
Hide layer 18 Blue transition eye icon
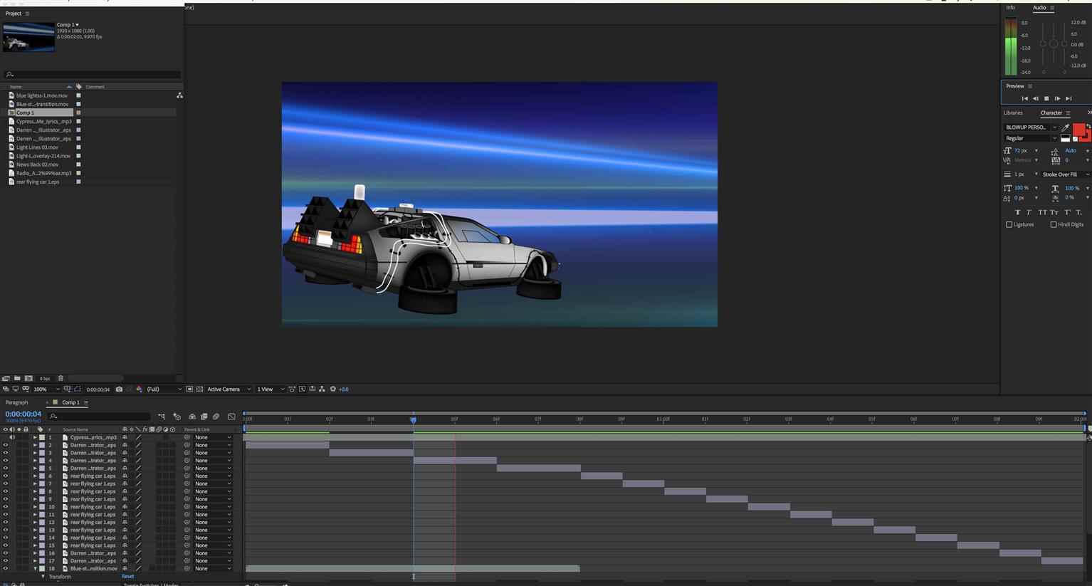coord(6,568)
